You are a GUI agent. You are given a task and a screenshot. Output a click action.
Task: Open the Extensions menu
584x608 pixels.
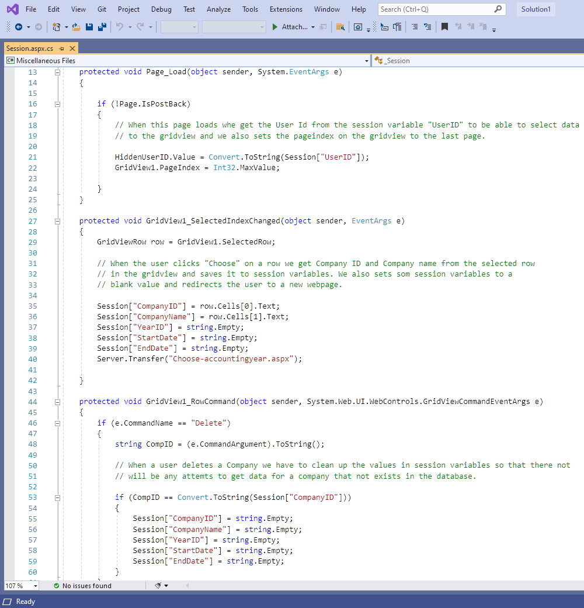tap(286, 9)
